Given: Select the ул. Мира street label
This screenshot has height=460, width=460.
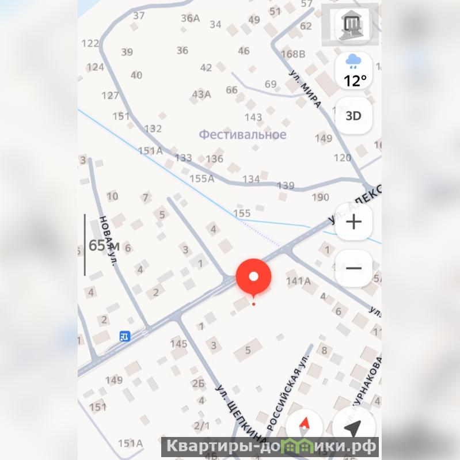Looking at the screenshot, I should (305, 89).
